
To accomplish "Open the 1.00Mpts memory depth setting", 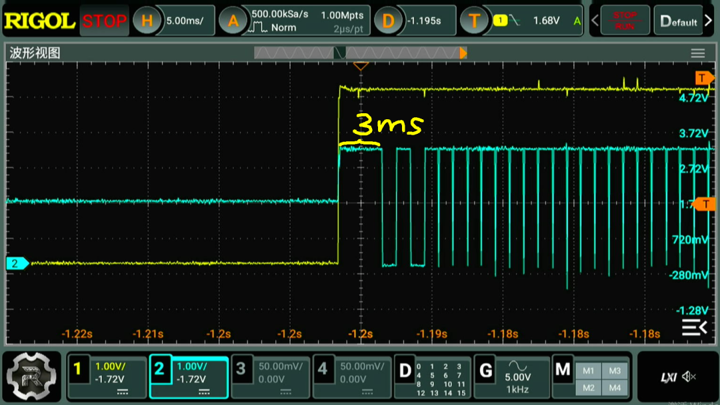I will coord(342,15).
